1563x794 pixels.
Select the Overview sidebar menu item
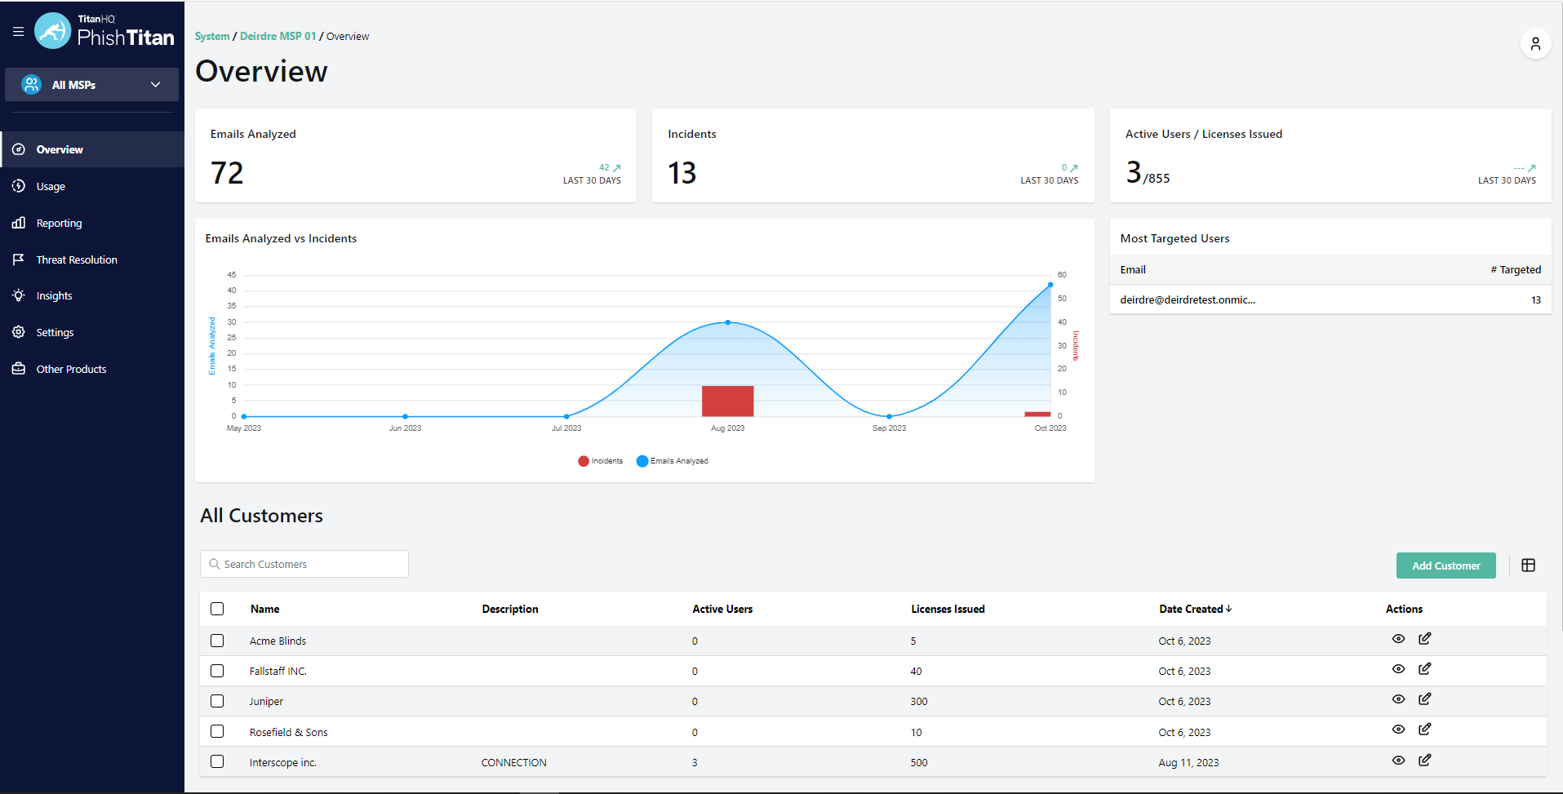[59, 149]
